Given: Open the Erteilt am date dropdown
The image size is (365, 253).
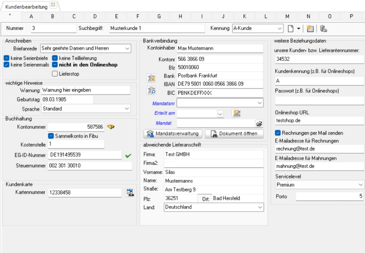Looking at the screenshot, I should coord(220,114).
